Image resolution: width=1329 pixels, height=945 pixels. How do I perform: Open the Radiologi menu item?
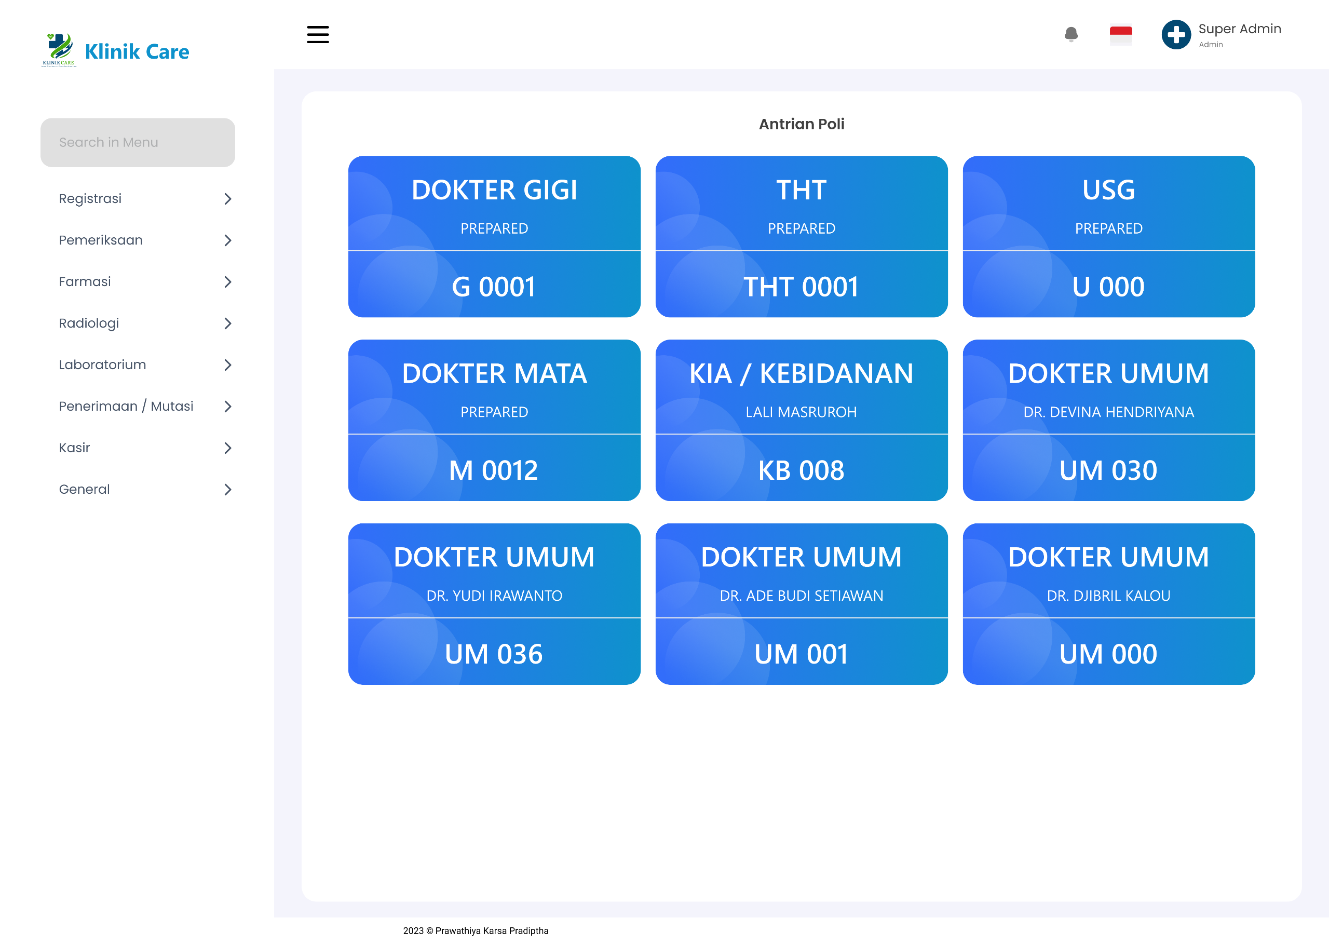coord(89,323)
